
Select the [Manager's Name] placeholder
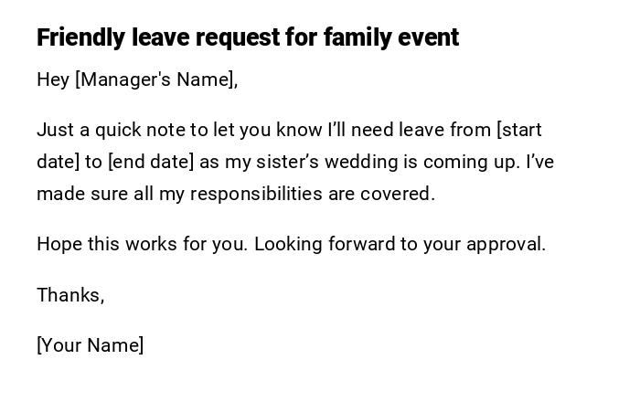156,79
